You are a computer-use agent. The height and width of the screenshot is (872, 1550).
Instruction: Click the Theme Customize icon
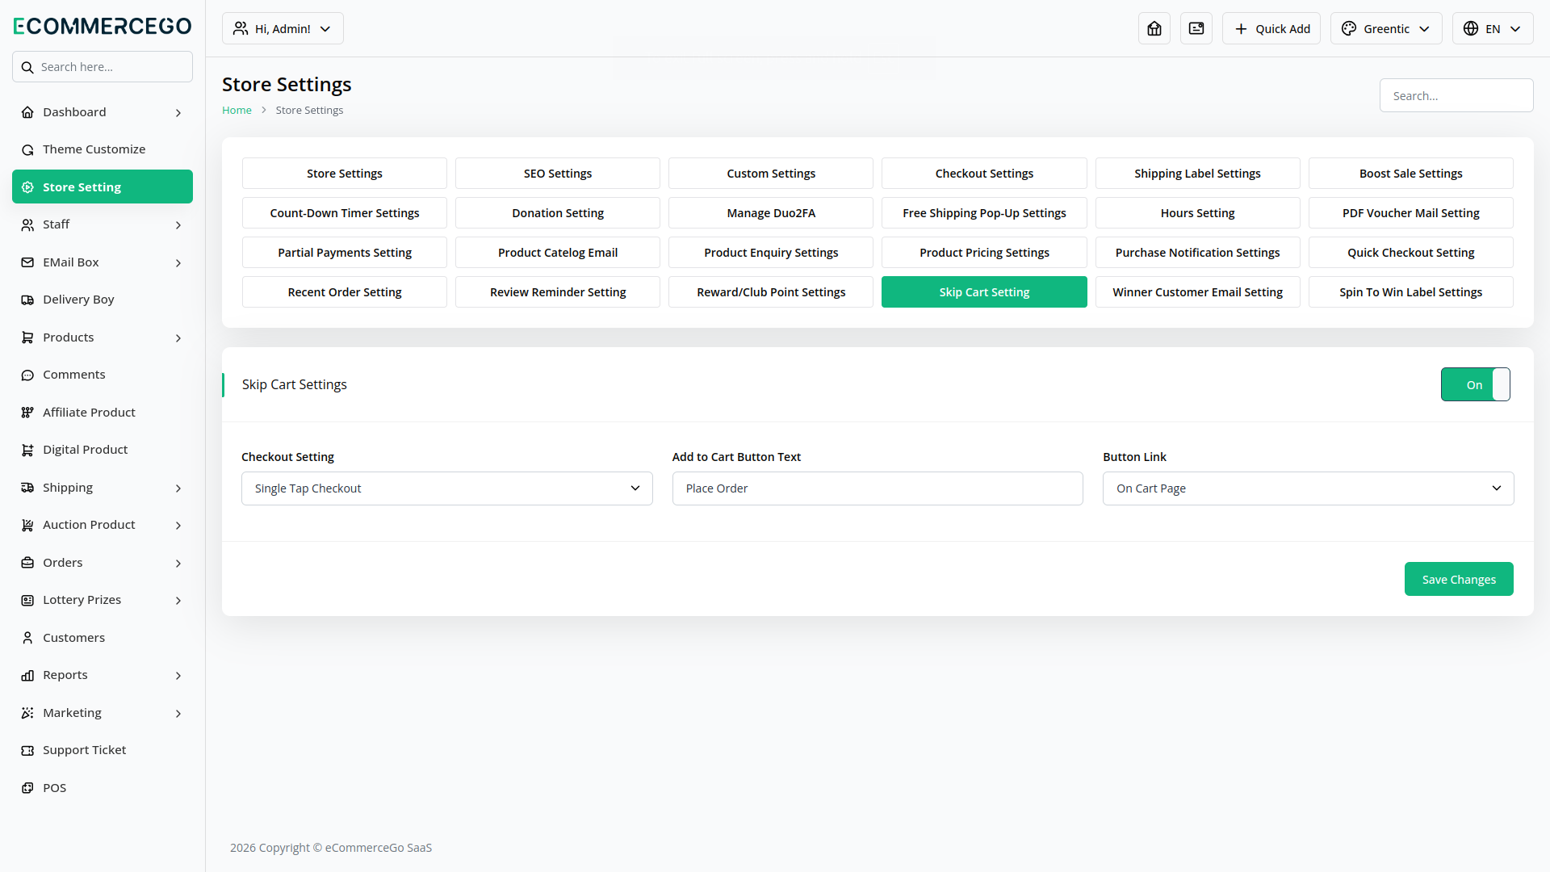[x=27, y=149]
